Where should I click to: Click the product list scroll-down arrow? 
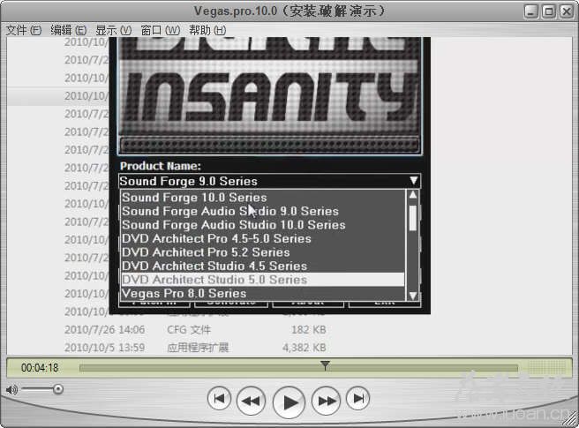(413, 296)
